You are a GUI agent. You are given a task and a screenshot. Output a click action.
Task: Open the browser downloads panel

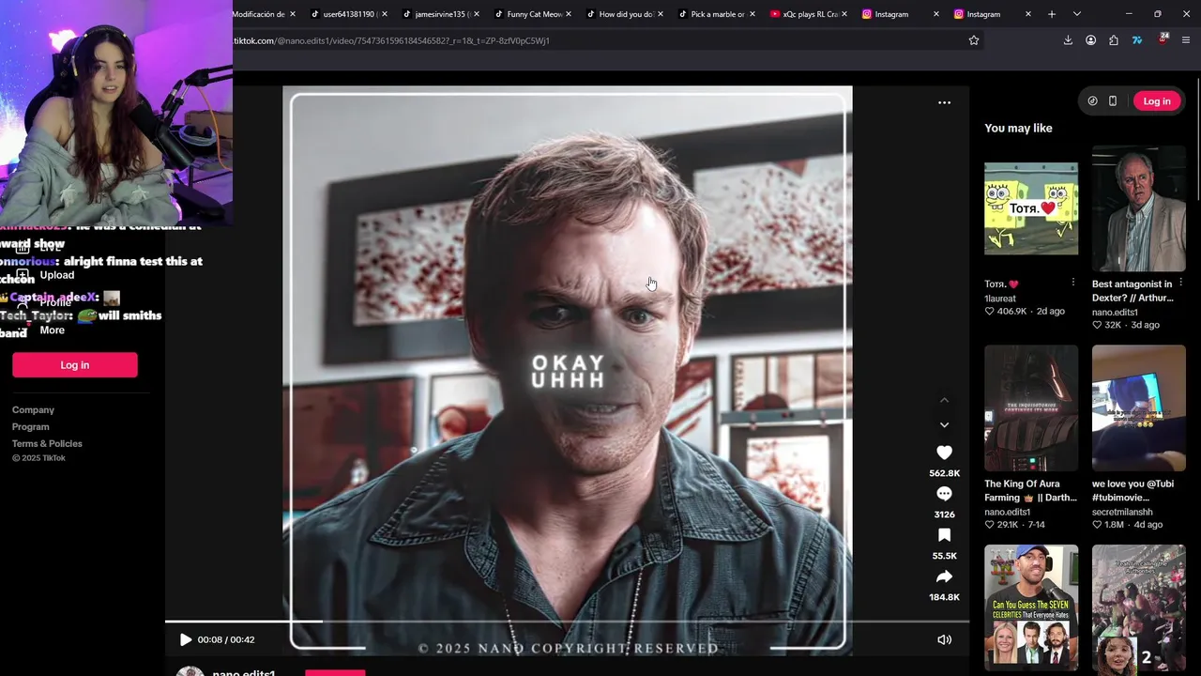point(1068,40)
